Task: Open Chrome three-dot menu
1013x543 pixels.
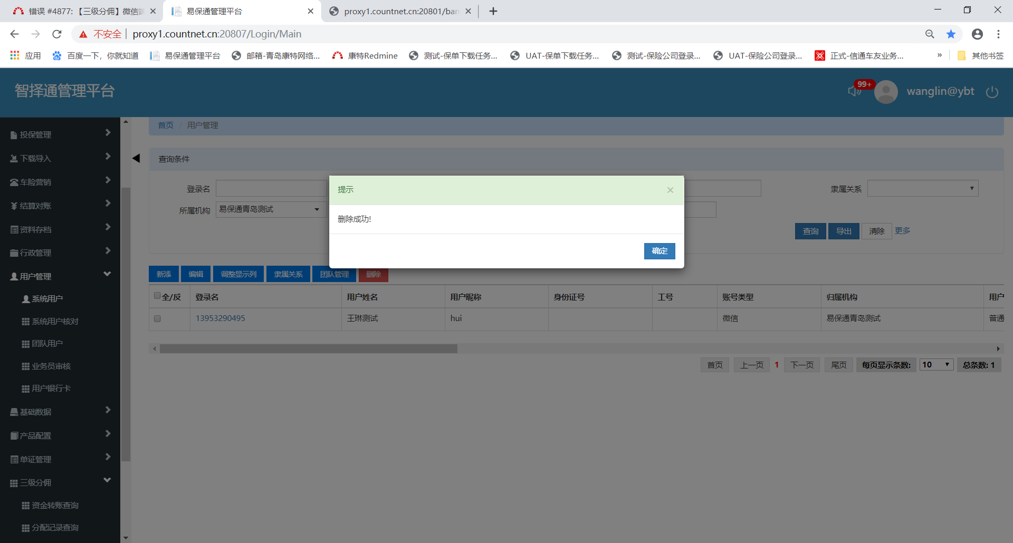Action: point(998,34)
